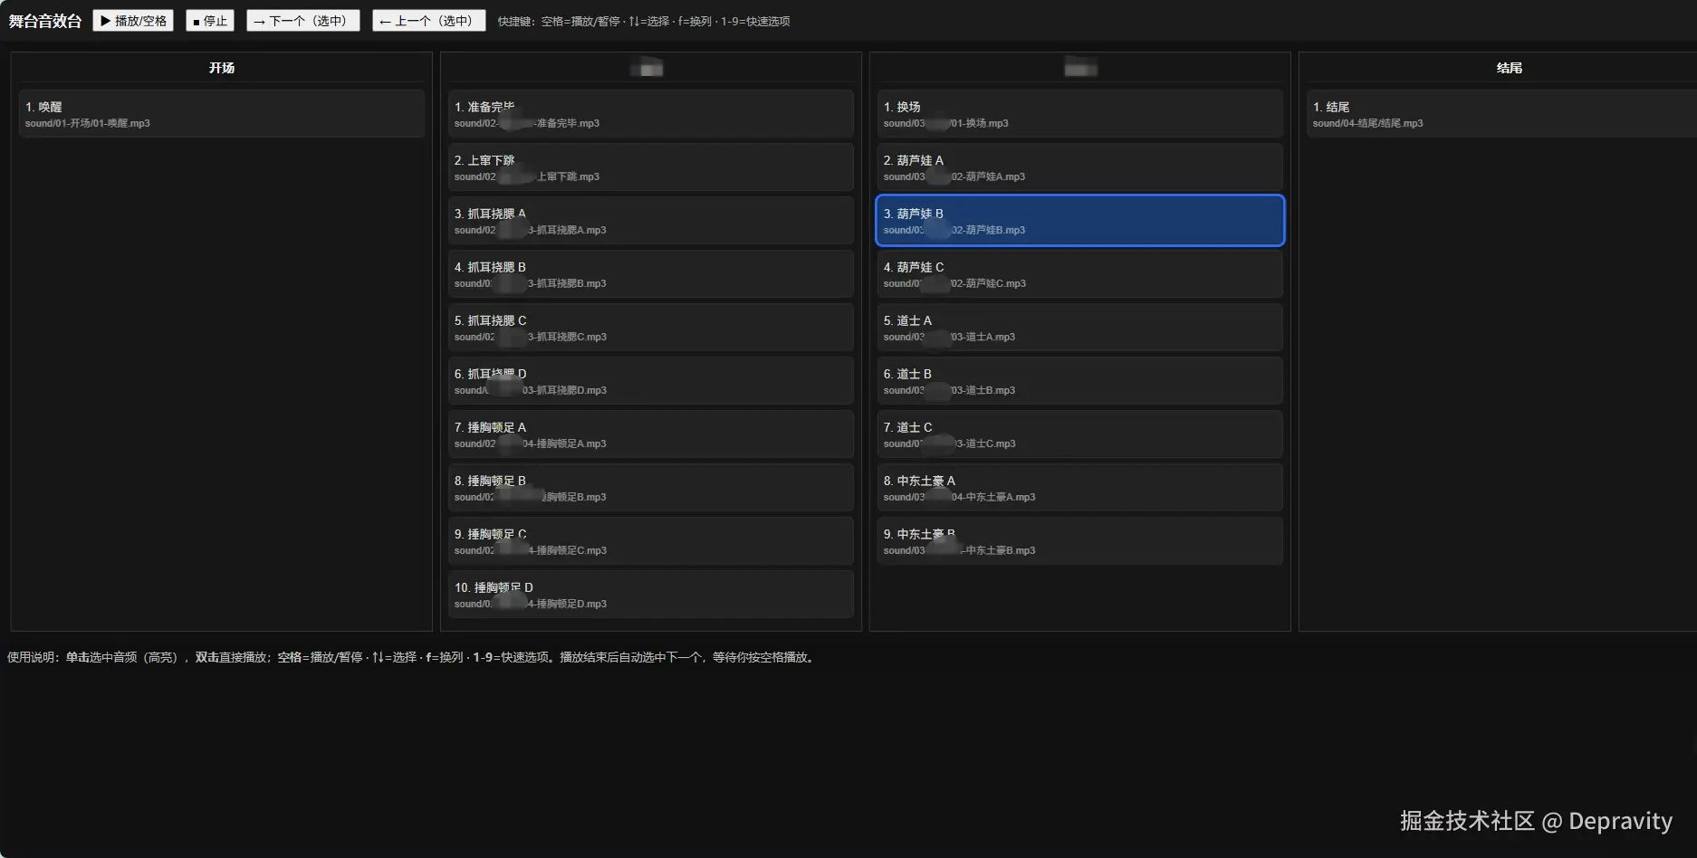Select the 结尾 ending sound
The width and height of the screenshot is (1697, 858).
1498,113
